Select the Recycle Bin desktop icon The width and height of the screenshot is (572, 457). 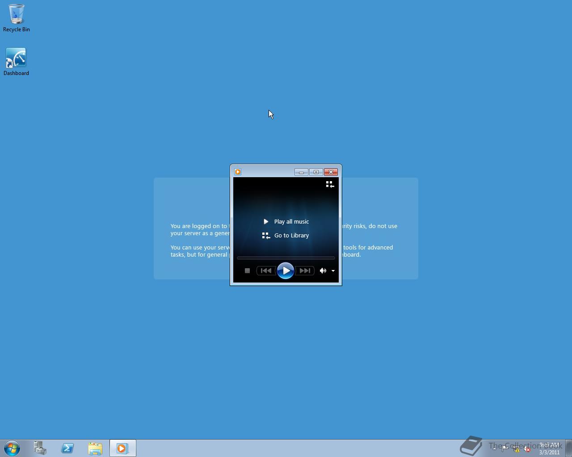pyautogui.click(x=17, y=18)
